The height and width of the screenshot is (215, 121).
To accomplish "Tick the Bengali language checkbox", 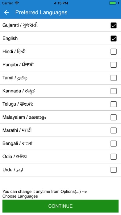I will point(114,144).
